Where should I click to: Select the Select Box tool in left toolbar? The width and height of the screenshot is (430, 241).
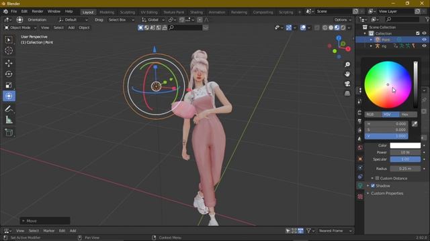click(9, 40)
